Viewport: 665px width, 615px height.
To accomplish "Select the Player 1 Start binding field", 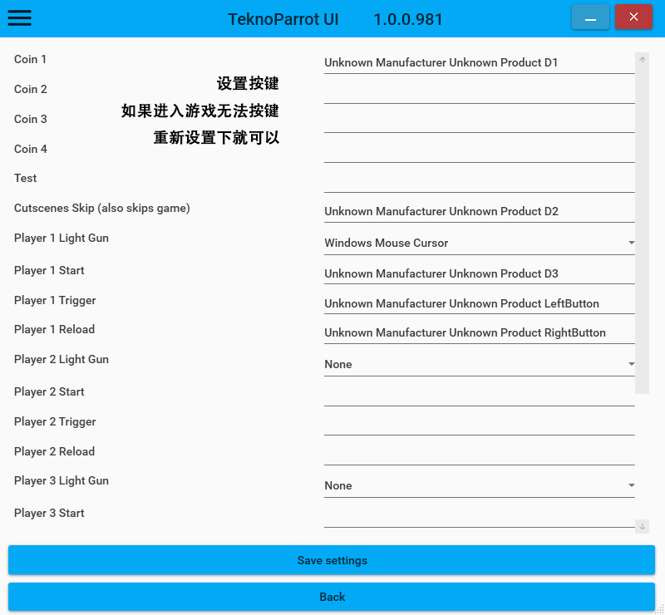I will coord(479,273).
